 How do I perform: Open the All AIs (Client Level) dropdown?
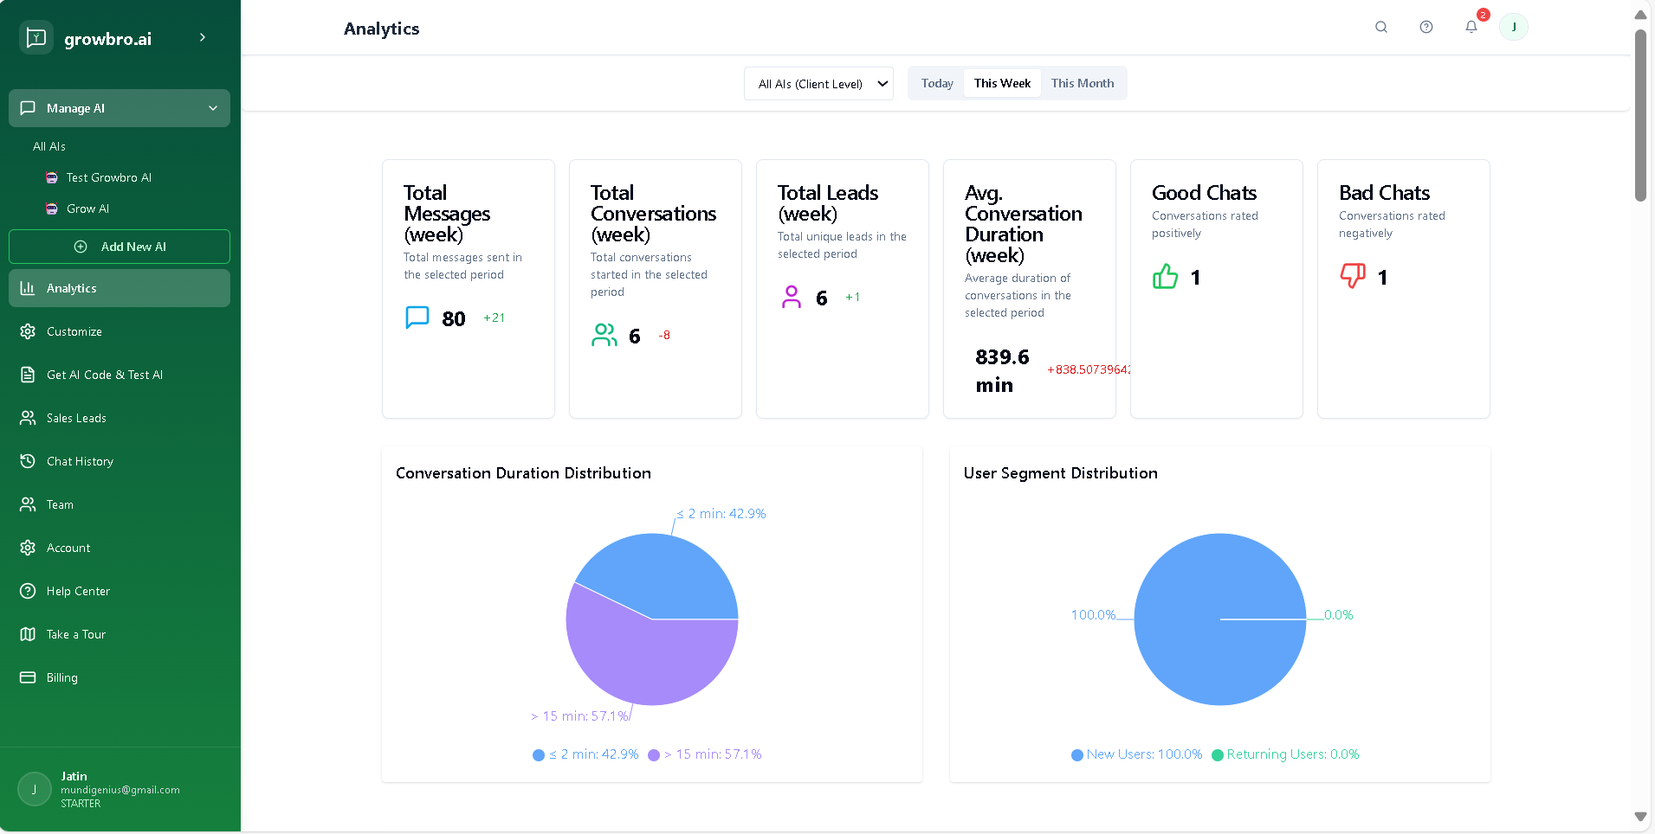[x=818, y=83]
